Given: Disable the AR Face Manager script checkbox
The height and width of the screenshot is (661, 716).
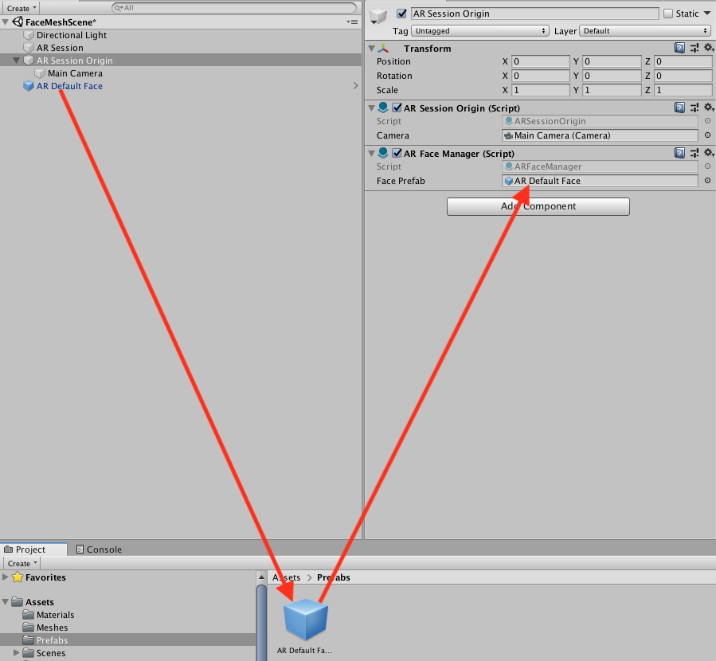Looking at the screenshot, I should coord(397,154).
